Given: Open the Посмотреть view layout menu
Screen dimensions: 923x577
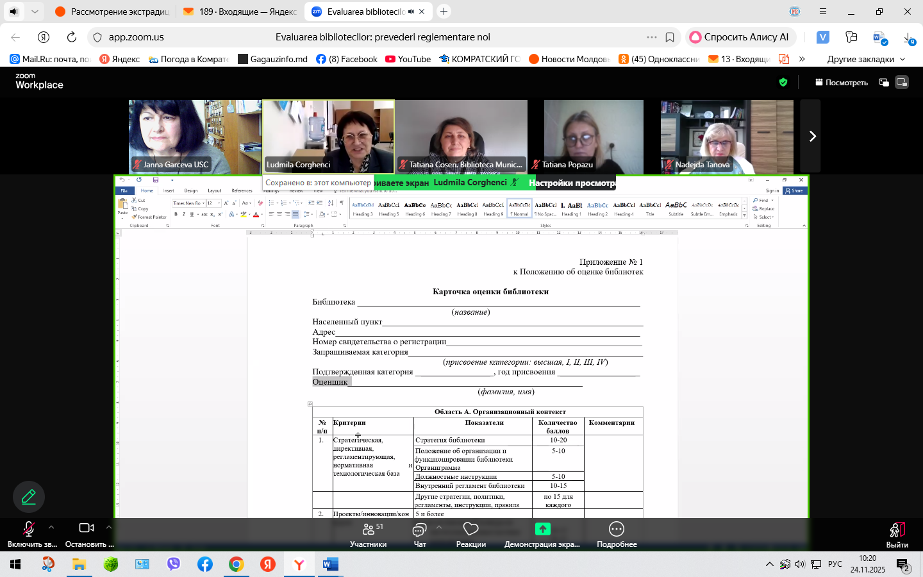Looking at the screenshot, I should tap(841, 82).
